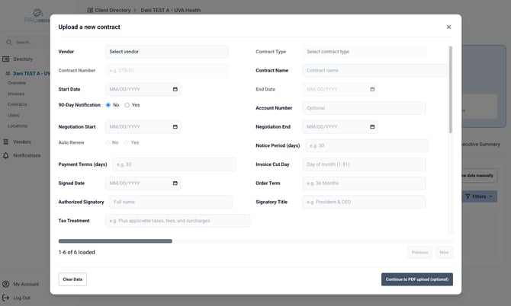Focus the Contract Name field
This screenshot has height=306, width=511.
(x=374, y=71)
